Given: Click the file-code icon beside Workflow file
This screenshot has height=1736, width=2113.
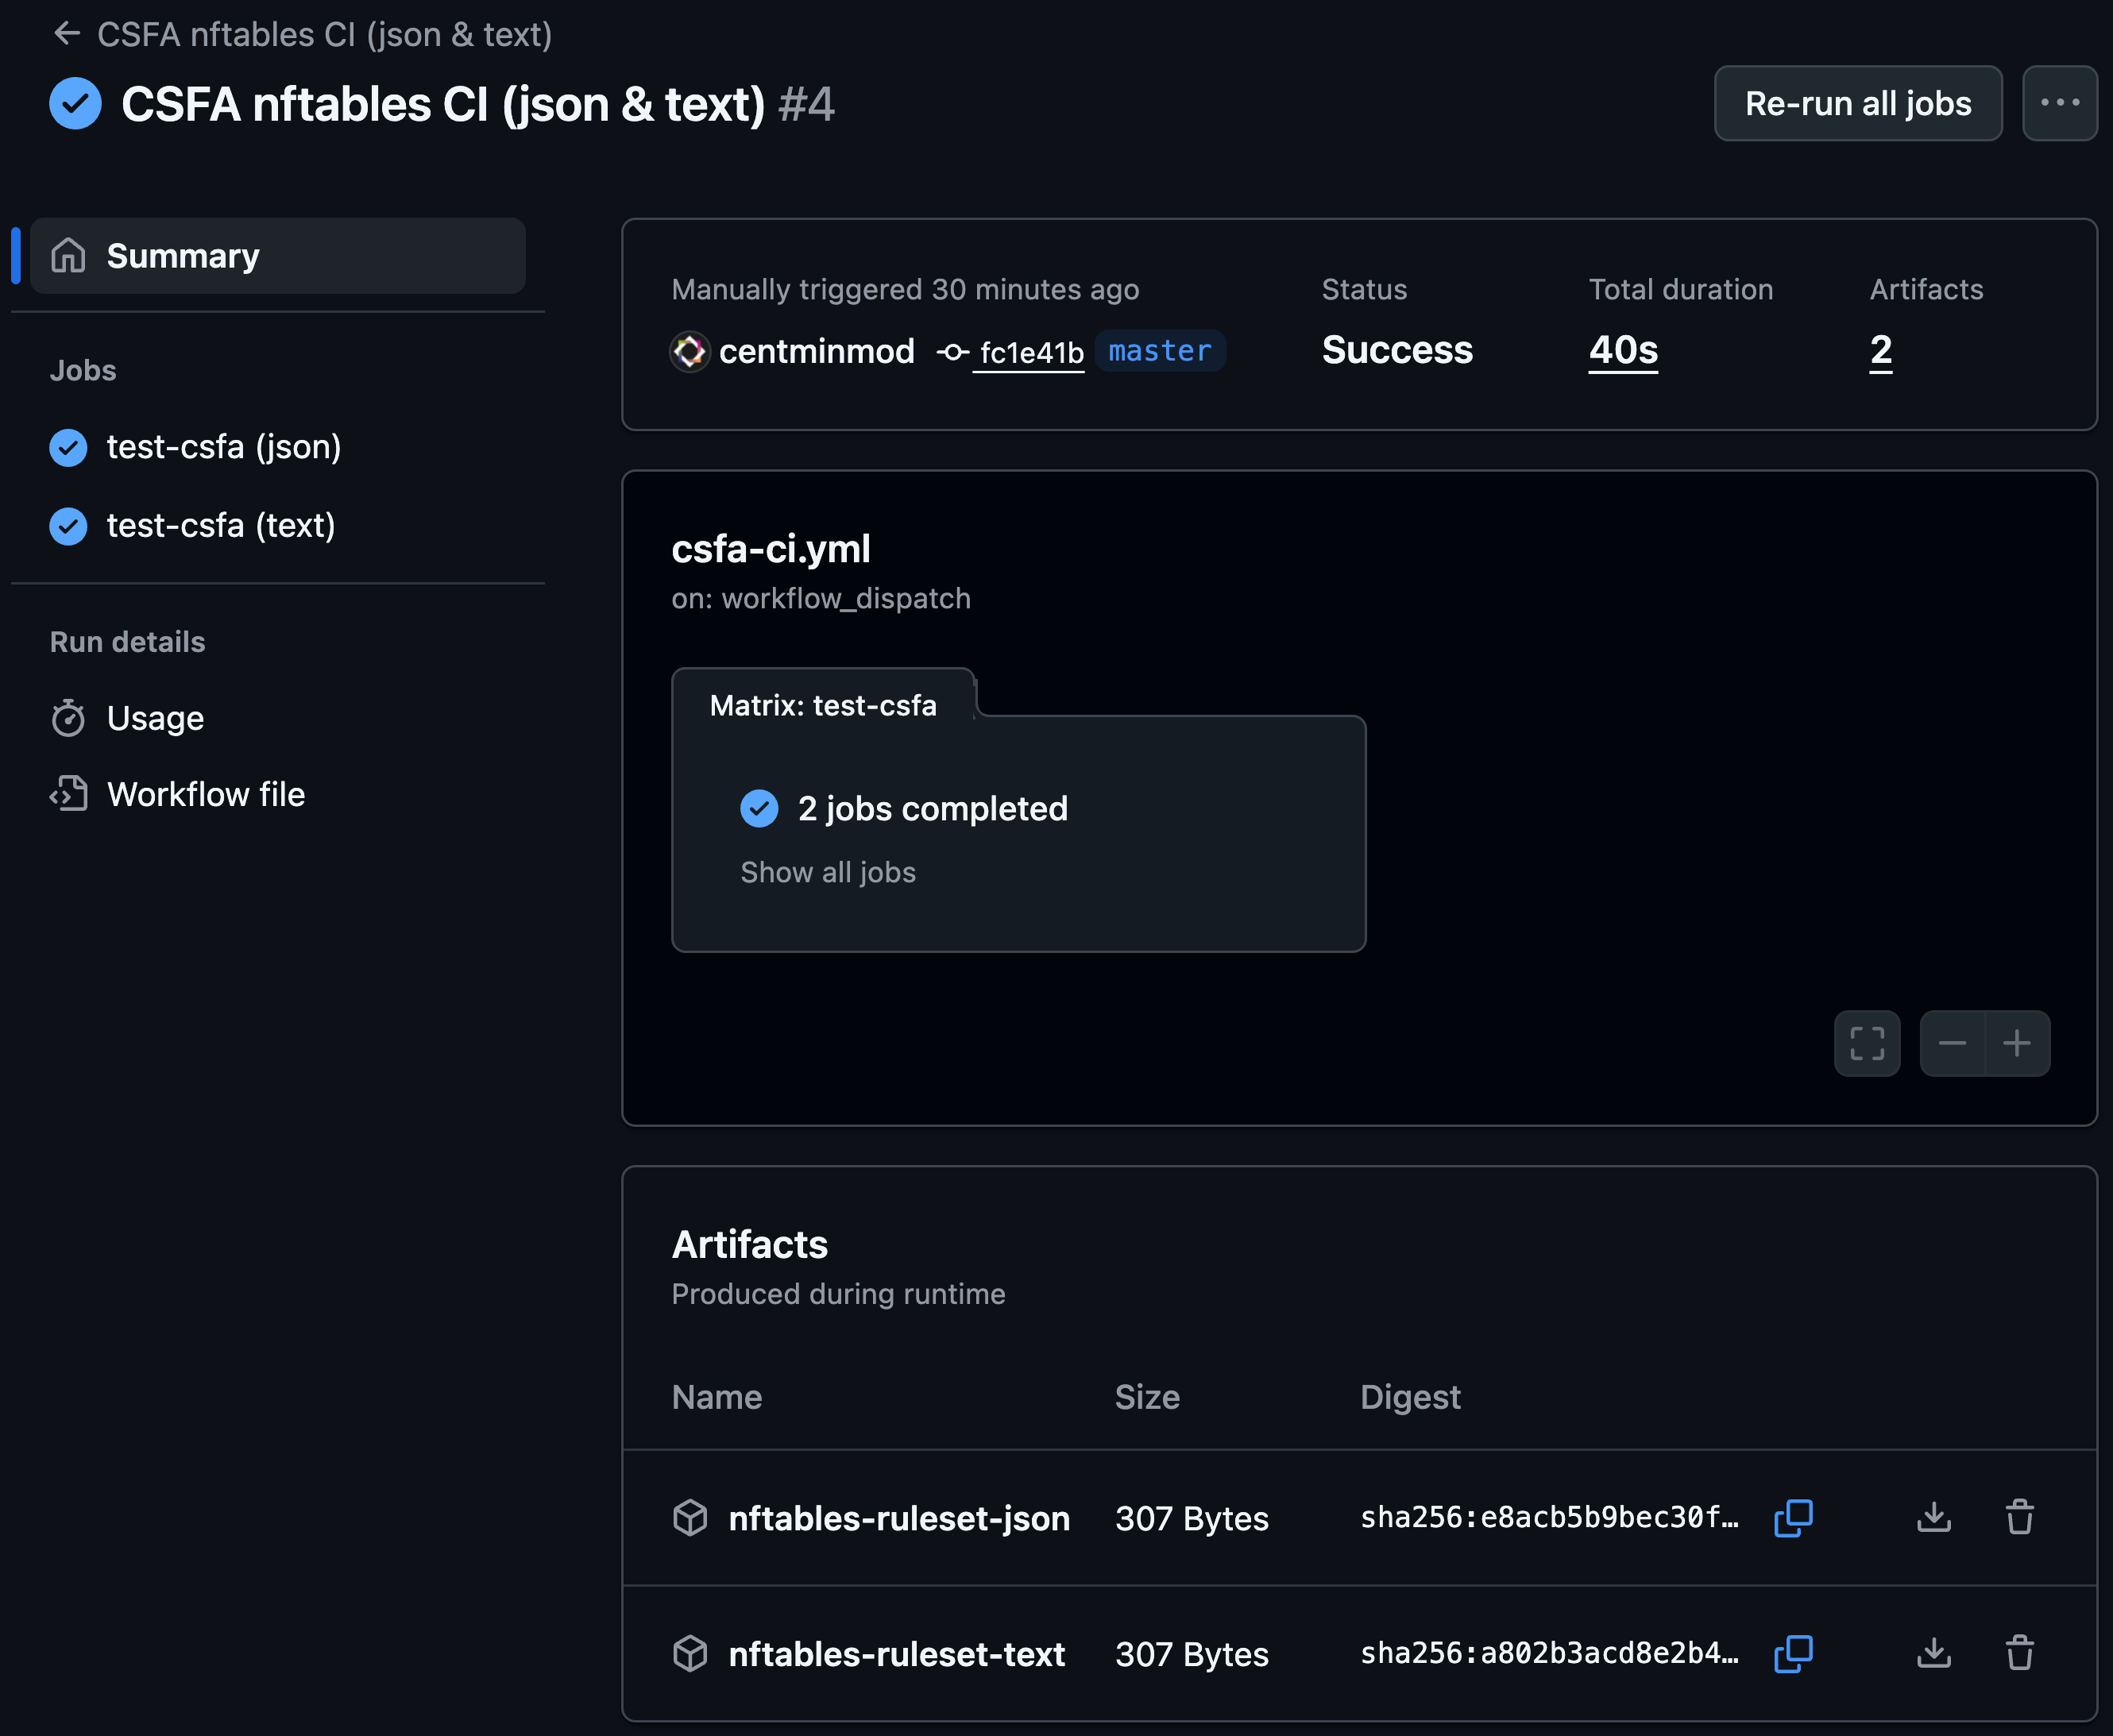Looking at the screenshot, I should coord(68,794).
